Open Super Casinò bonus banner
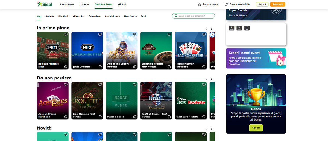The width and height of the screenshot is (328, 141). click(x=256, y=14)
